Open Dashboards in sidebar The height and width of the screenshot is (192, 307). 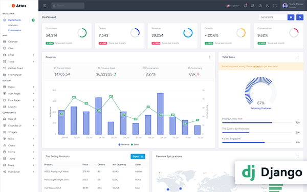pyautogui.click(x=14, y=20)
